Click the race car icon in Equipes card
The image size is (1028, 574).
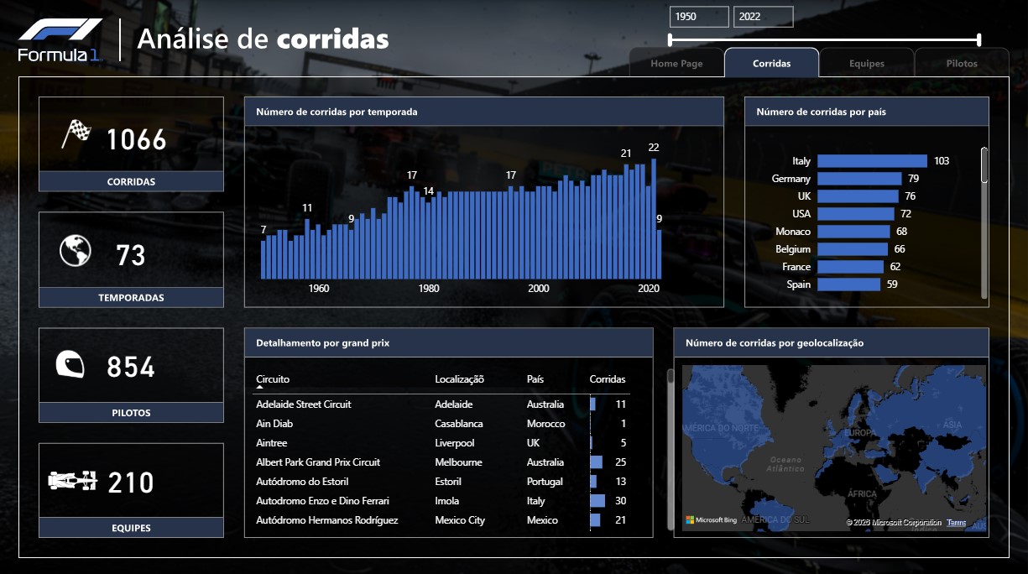coord(73,481)
